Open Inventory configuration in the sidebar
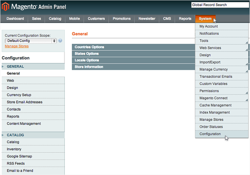The height and width of the screenshot is (175, 250). [x=33, y=149]
